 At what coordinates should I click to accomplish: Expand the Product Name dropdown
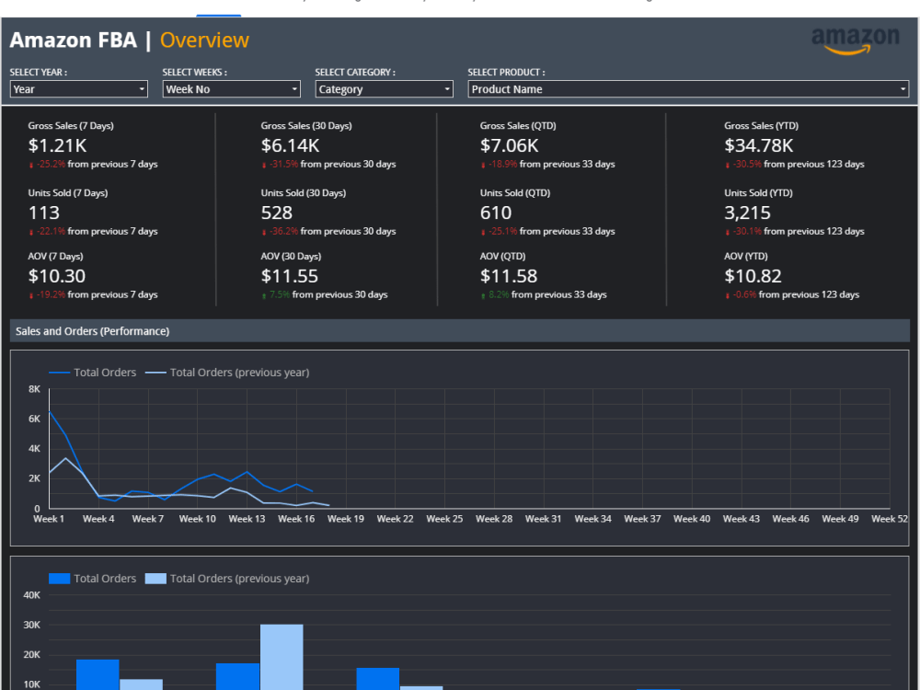coord(688,89)
